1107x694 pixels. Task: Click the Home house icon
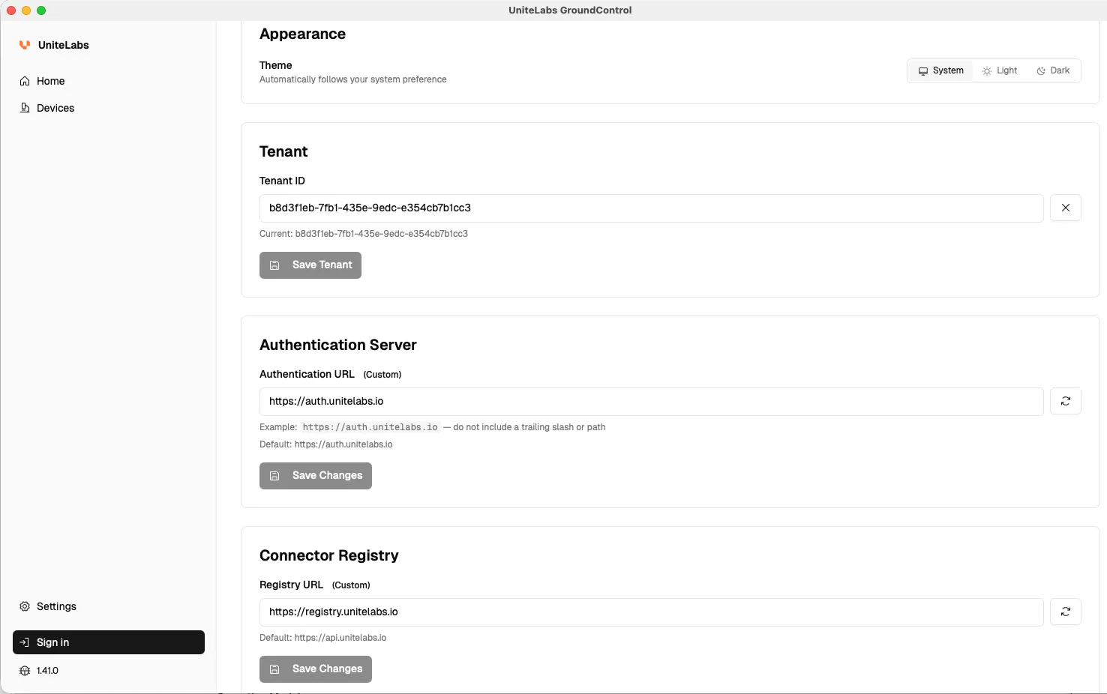click(25, 81)
